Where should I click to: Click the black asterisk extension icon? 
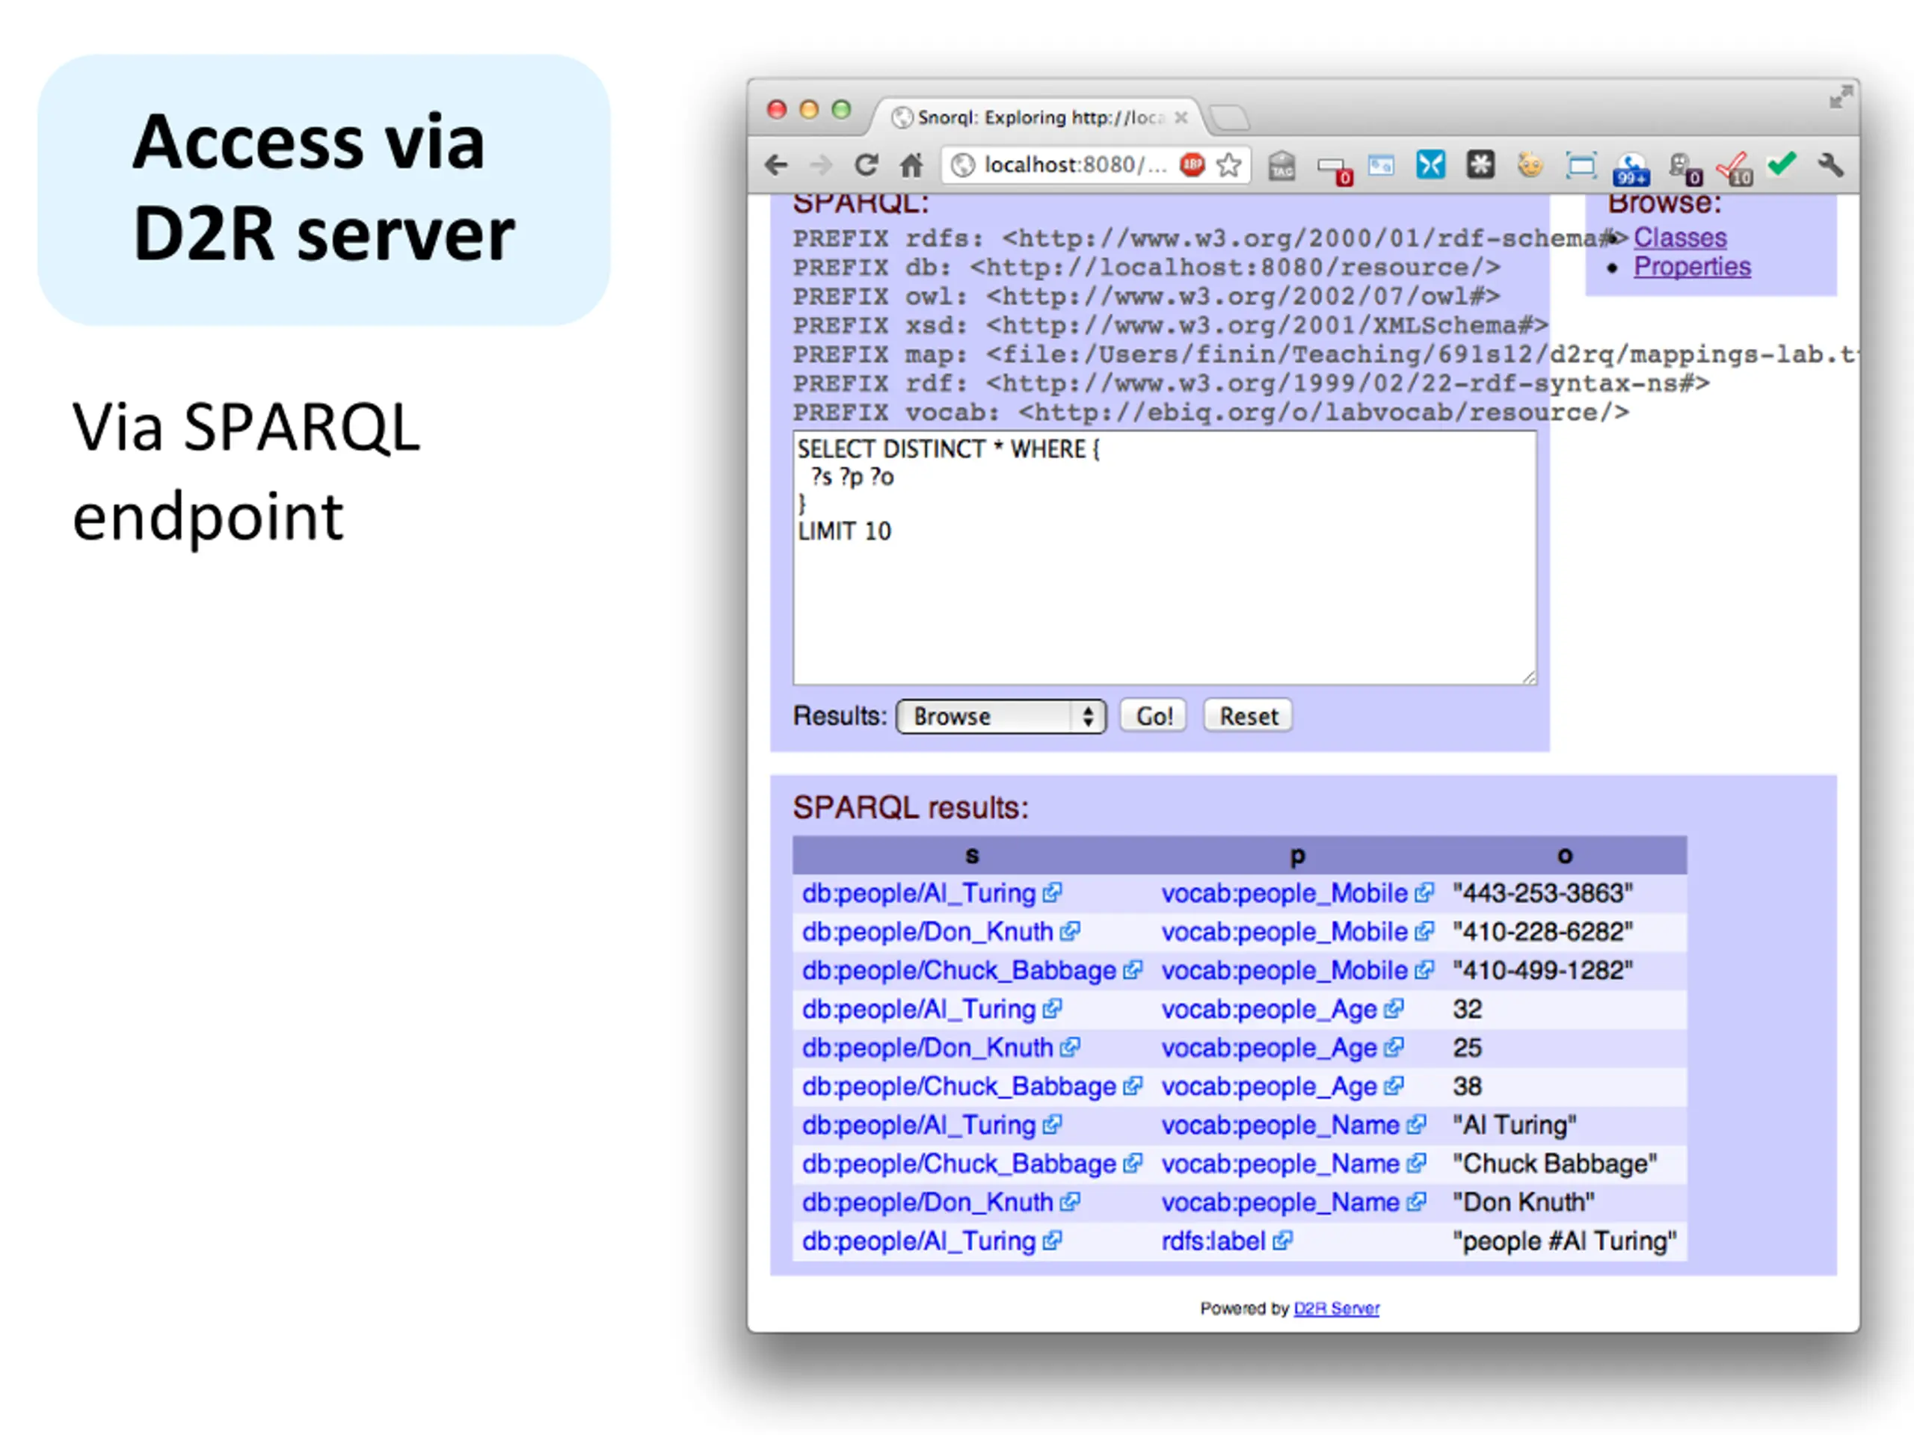coord(1480,164)
